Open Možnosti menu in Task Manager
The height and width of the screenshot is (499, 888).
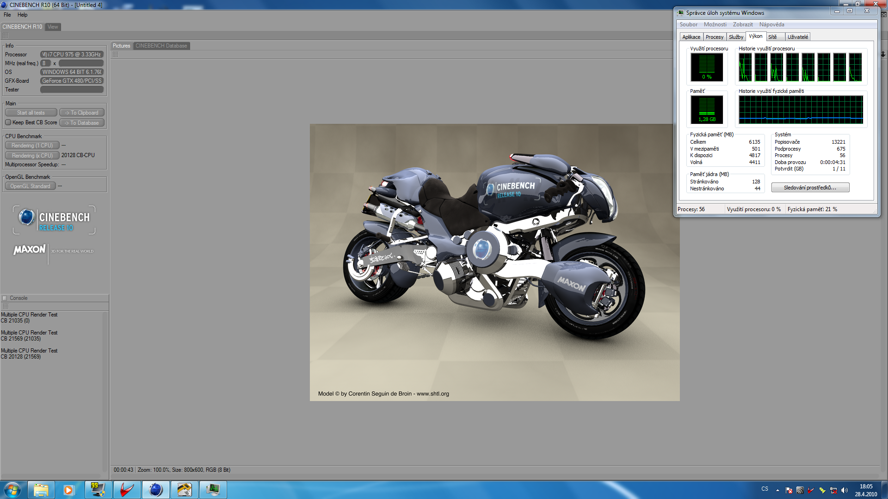(715, 24)
